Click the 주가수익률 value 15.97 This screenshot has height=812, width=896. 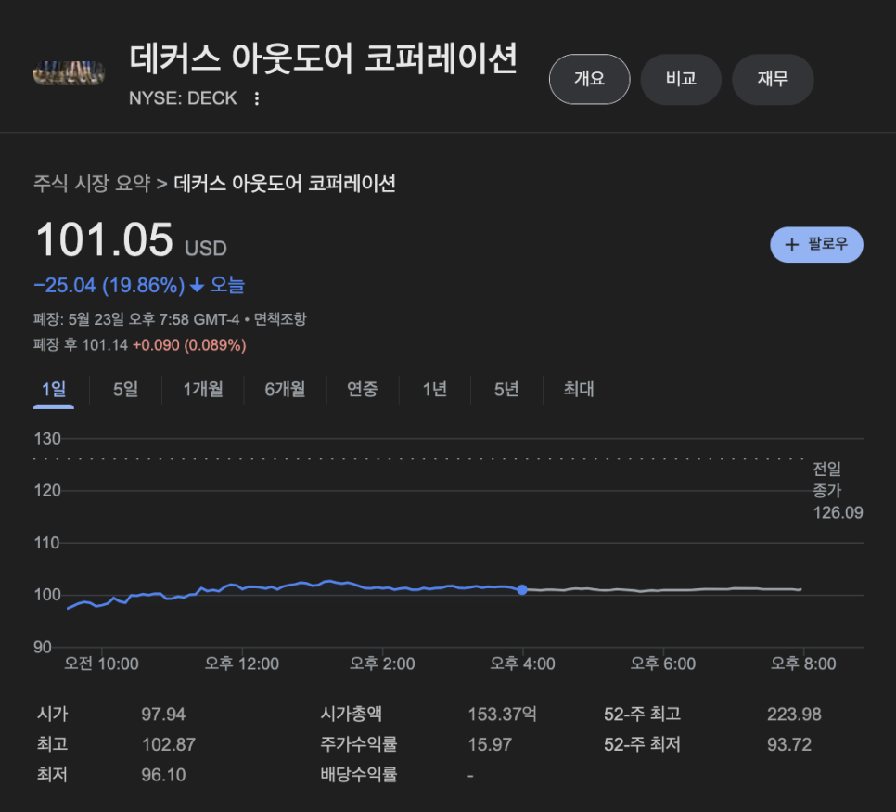click(490, 744)
